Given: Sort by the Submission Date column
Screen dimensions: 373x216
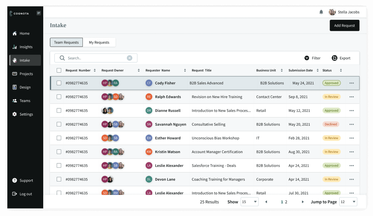Looking at the screenshot, I should point(316,70).
